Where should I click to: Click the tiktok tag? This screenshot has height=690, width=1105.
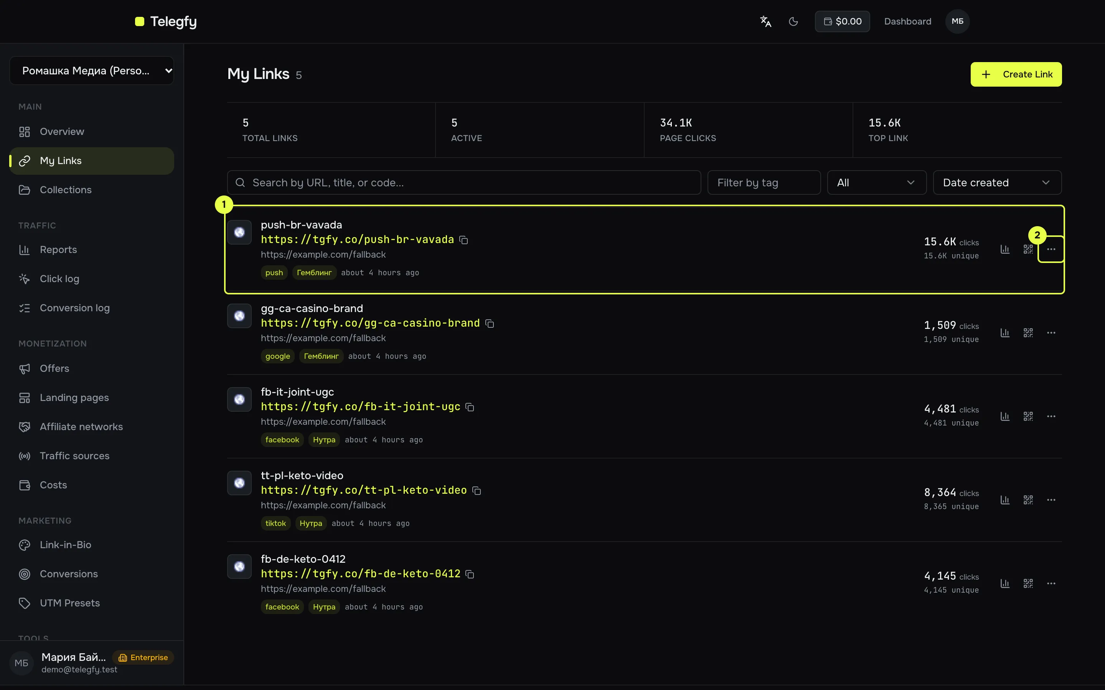[x=275, y=523]
